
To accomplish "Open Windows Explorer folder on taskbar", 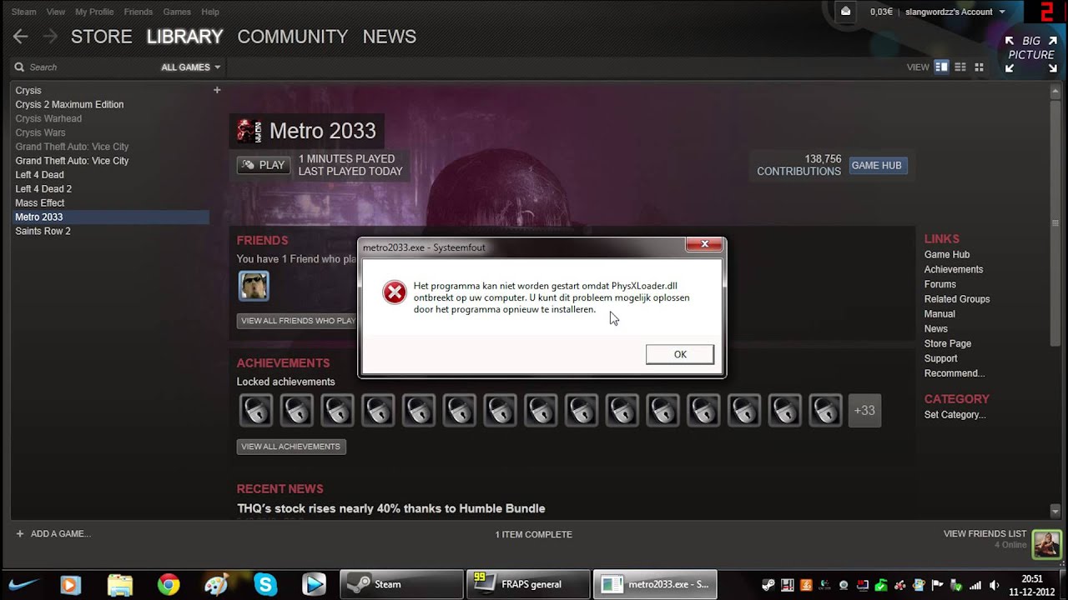I will [120, 584].
